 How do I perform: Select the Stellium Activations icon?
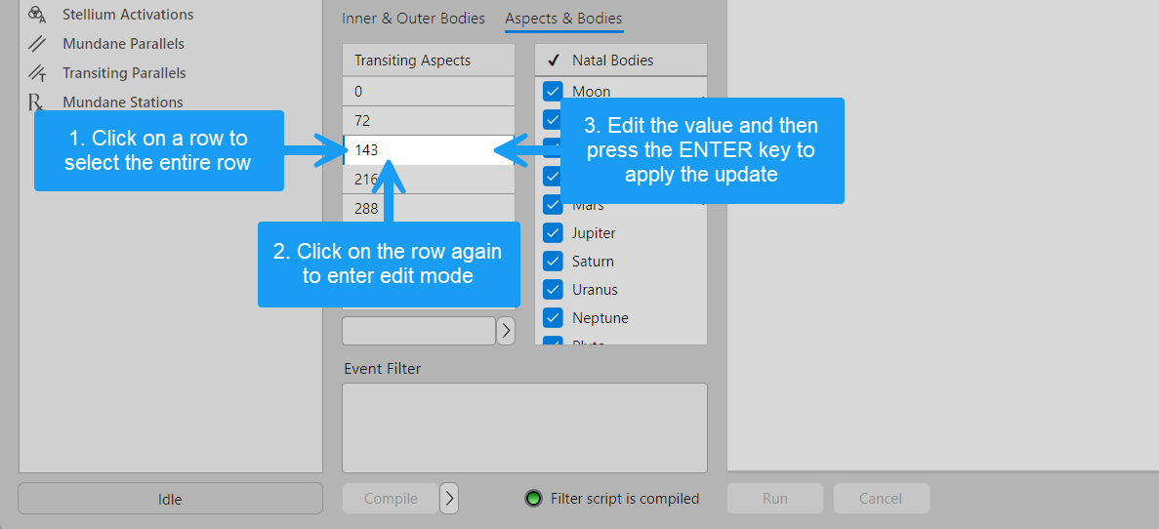(36, 14)
